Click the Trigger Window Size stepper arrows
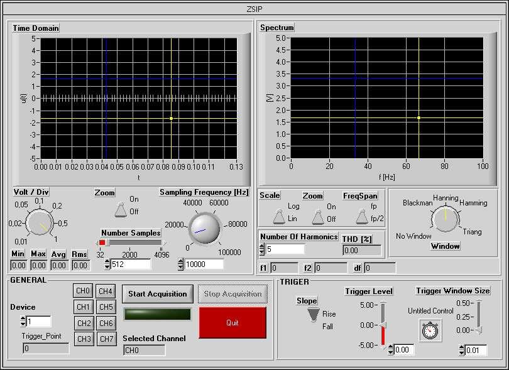Viewport: 509px width, 370px height. click(x=462, y=350)
